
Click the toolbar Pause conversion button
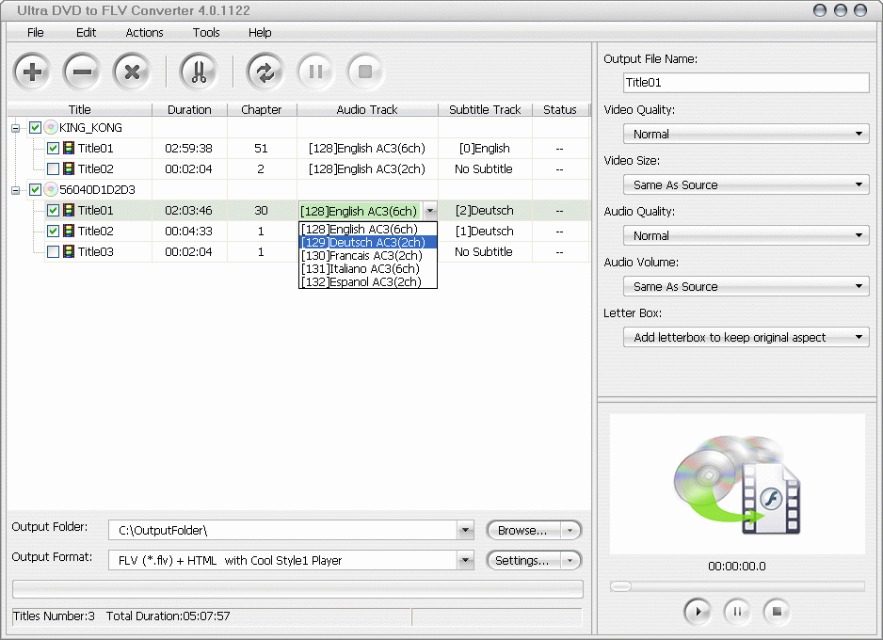coord(315,72)
